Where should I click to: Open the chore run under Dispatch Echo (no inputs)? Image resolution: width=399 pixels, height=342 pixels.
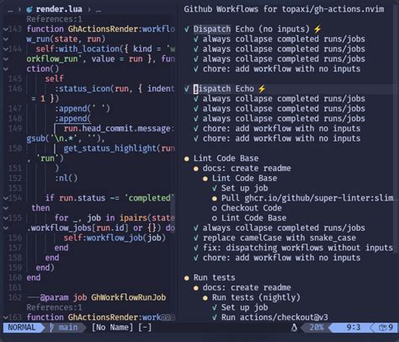tap(281, 69)
